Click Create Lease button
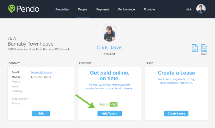This screenshot has height=128, width=215. (176, 113)
